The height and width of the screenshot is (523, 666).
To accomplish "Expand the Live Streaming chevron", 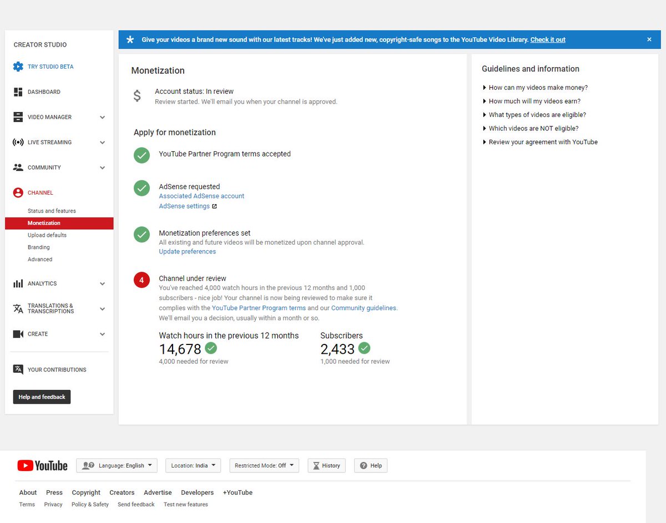I will click(x=102, y=143).
